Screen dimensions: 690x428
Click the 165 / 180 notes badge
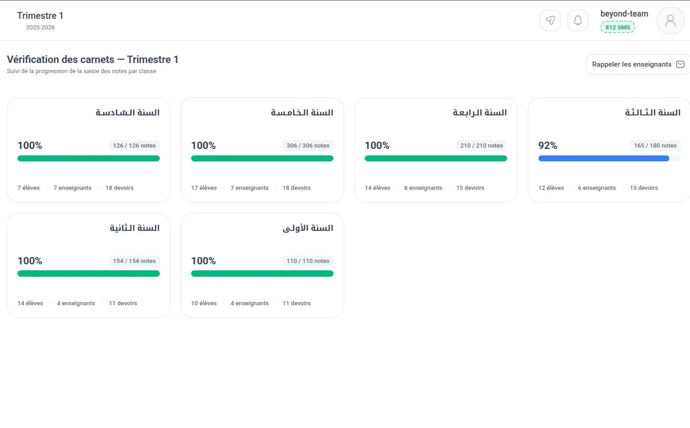coord(655,146)
